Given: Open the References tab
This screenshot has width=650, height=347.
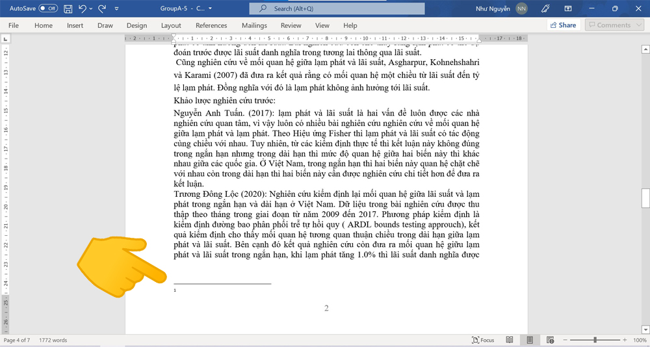Looking at the screenshot, I should click(211, 25).
